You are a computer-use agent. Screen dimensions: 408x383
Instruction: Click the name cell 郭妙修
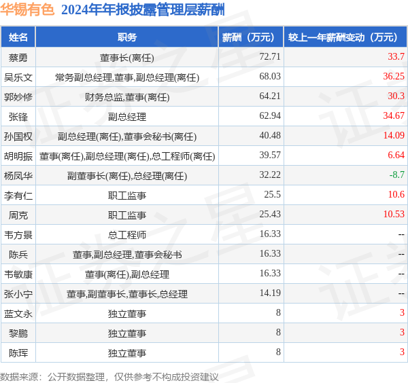[18, 97]
